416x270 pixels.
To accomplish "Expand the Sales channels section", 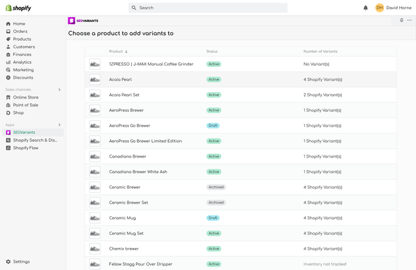I will (x=59, y=90).
